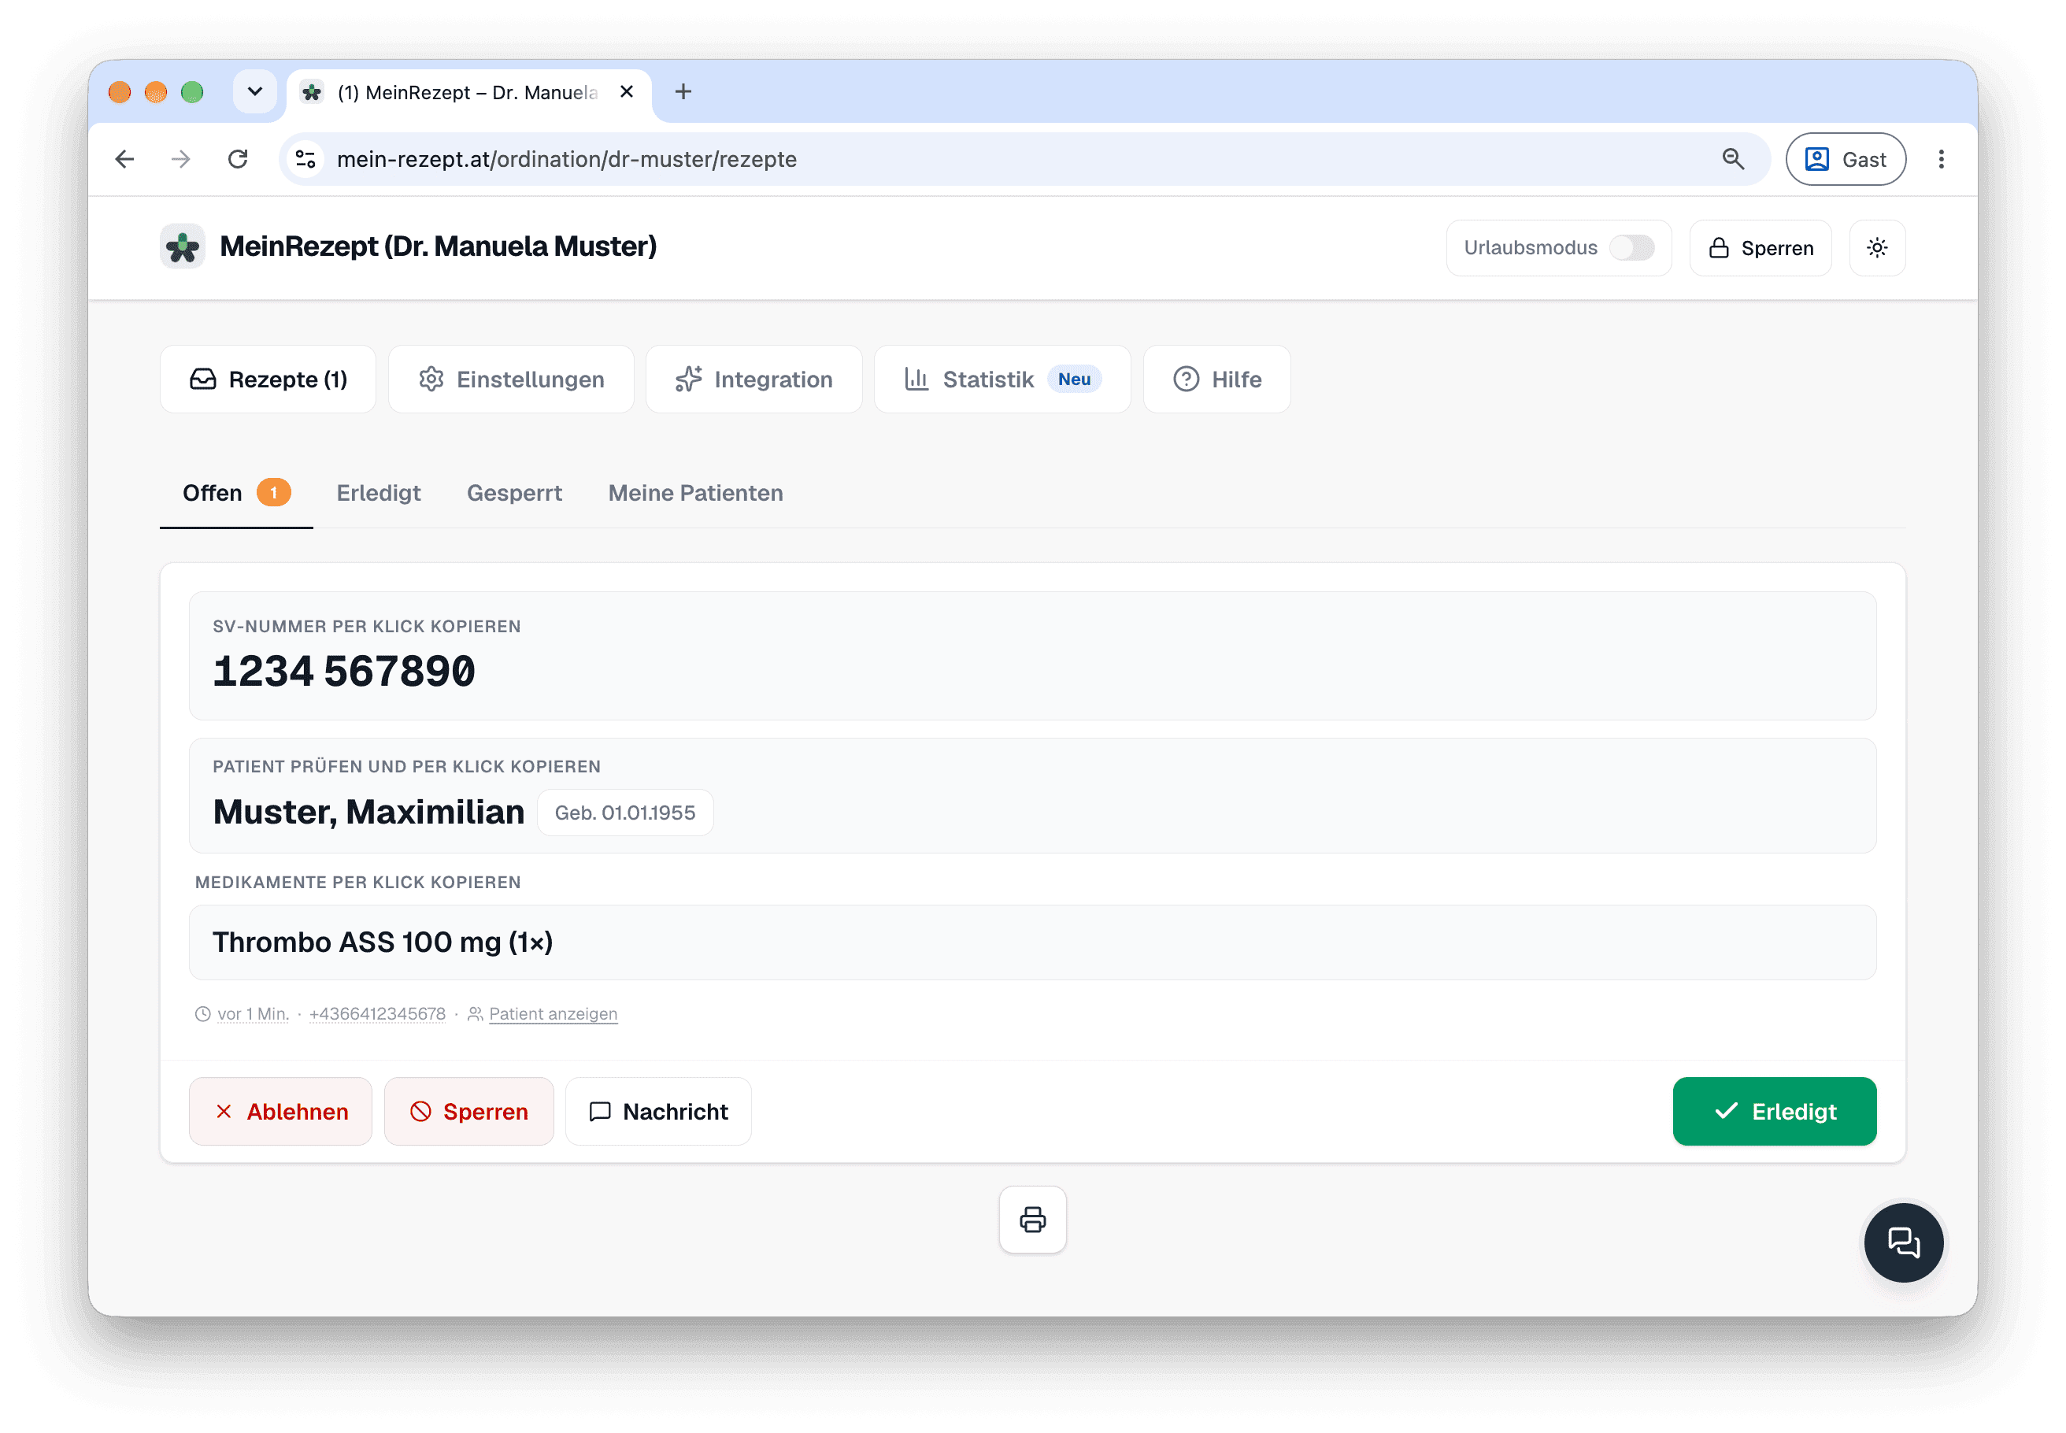Expand the tab search dropdown chevron
This screenshot has height=1433, width=2066.
coord(255,91)
